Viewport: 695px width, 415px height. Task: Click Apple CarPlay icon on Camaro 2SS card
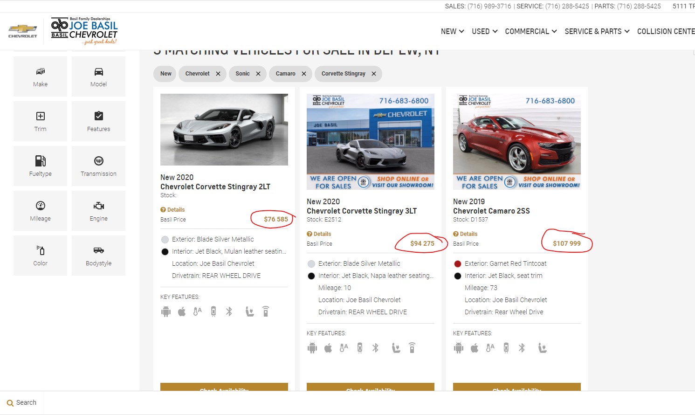tap(475, 348)
